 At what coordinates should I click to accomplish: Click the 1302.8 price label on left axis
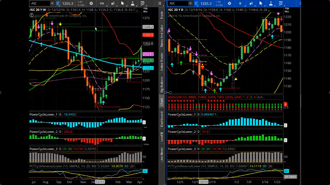(148, 43)
